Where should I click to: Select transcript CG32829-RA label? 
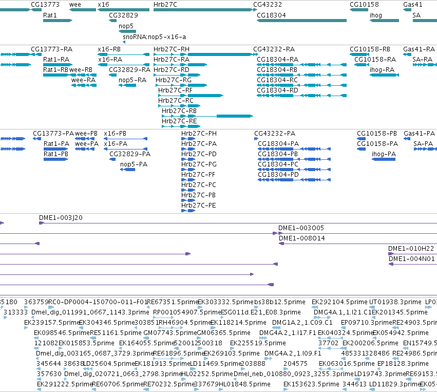pos(129,70)
